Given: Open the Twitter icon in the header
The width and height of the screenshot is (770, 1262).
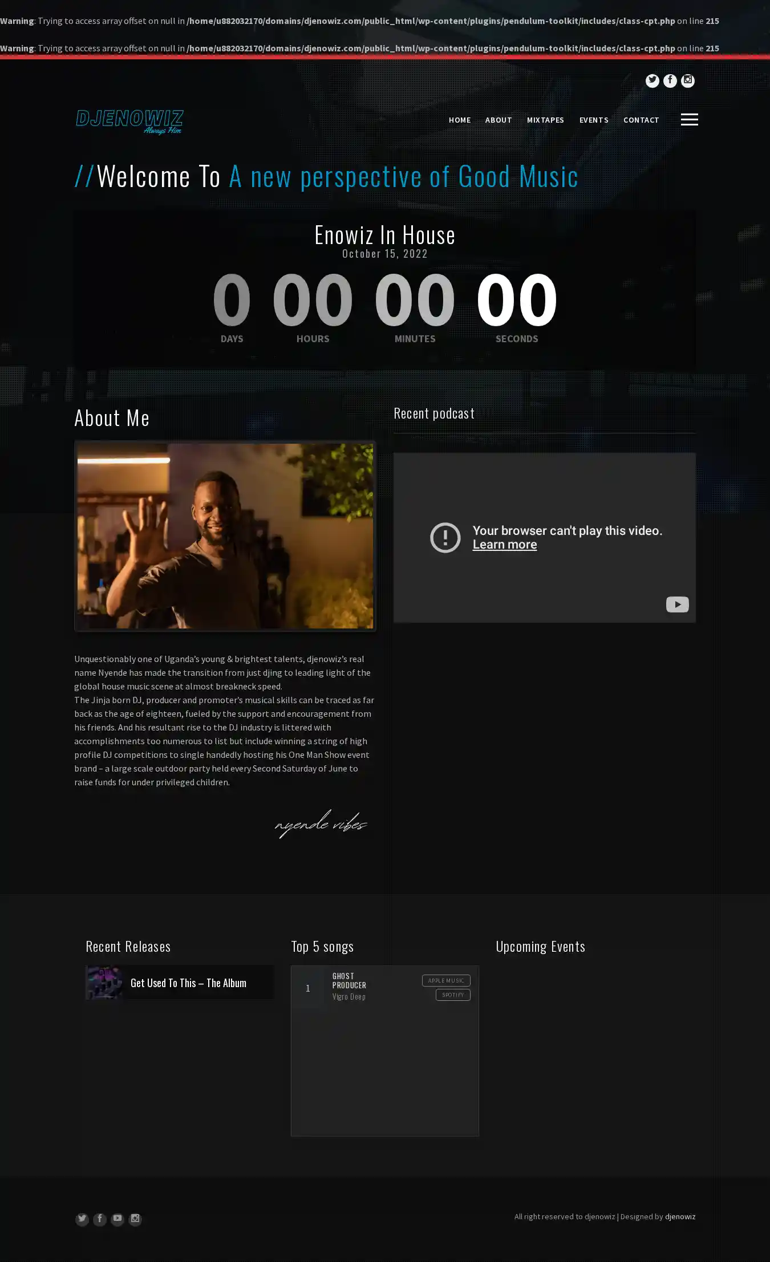Looking at the screenshot, I should pos(652,81).
